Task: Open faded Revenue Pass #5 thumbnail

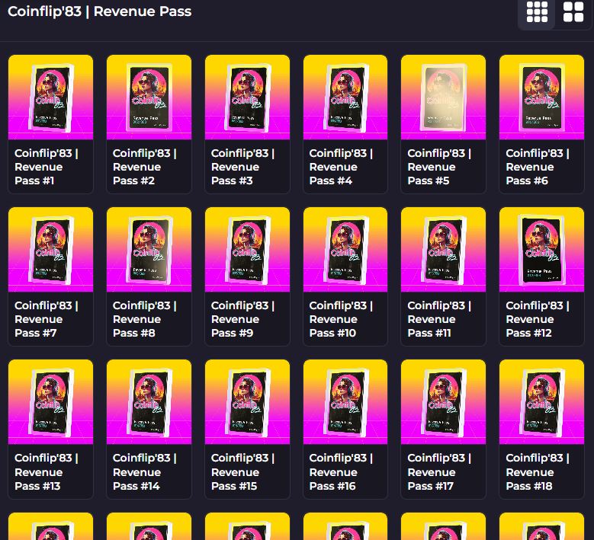Action: pyautogui.click(x=443, y=97)
